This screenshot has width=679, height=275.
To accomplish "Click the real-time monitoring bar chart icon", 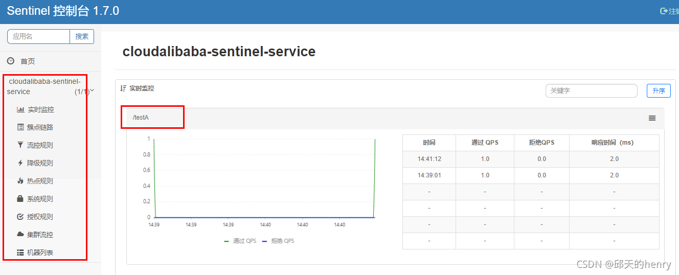I will (x=20, y=109).
